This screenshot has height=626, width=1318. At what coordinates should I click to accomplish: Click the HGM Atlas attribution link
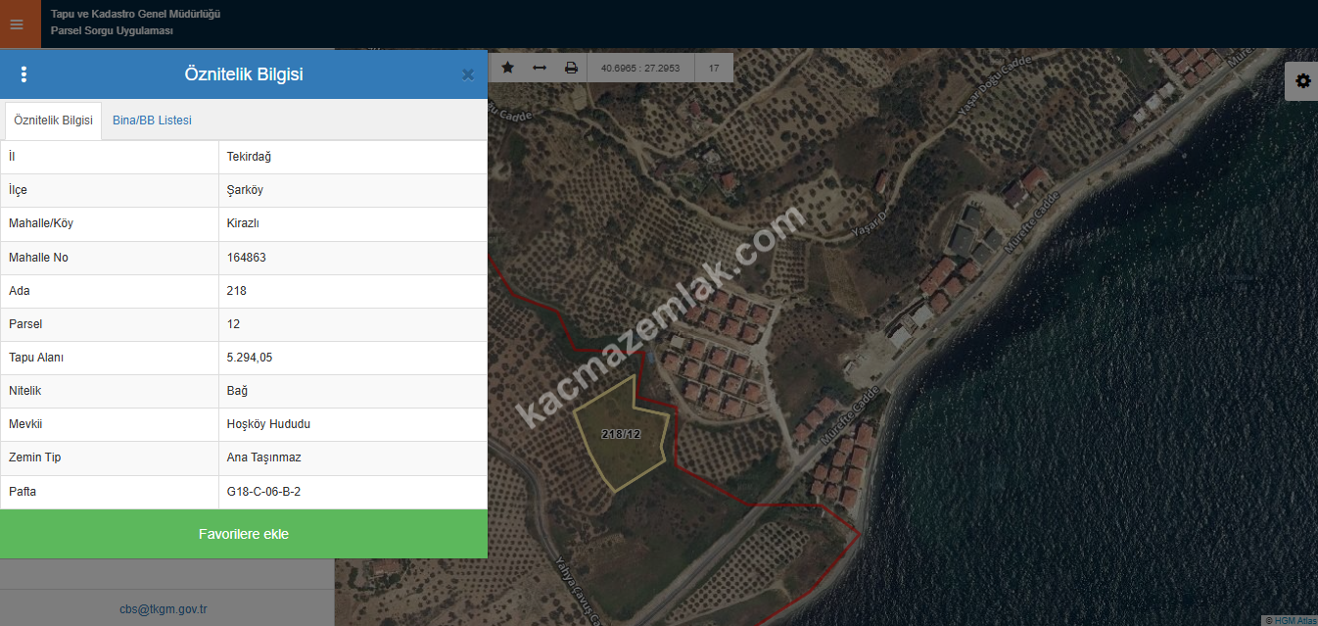point(1294,620)
